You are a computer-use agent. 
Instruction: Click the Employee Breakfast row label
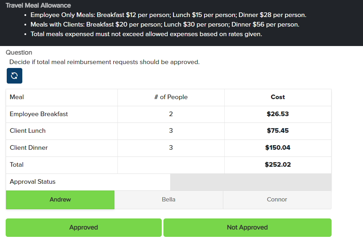coord(39,114)
